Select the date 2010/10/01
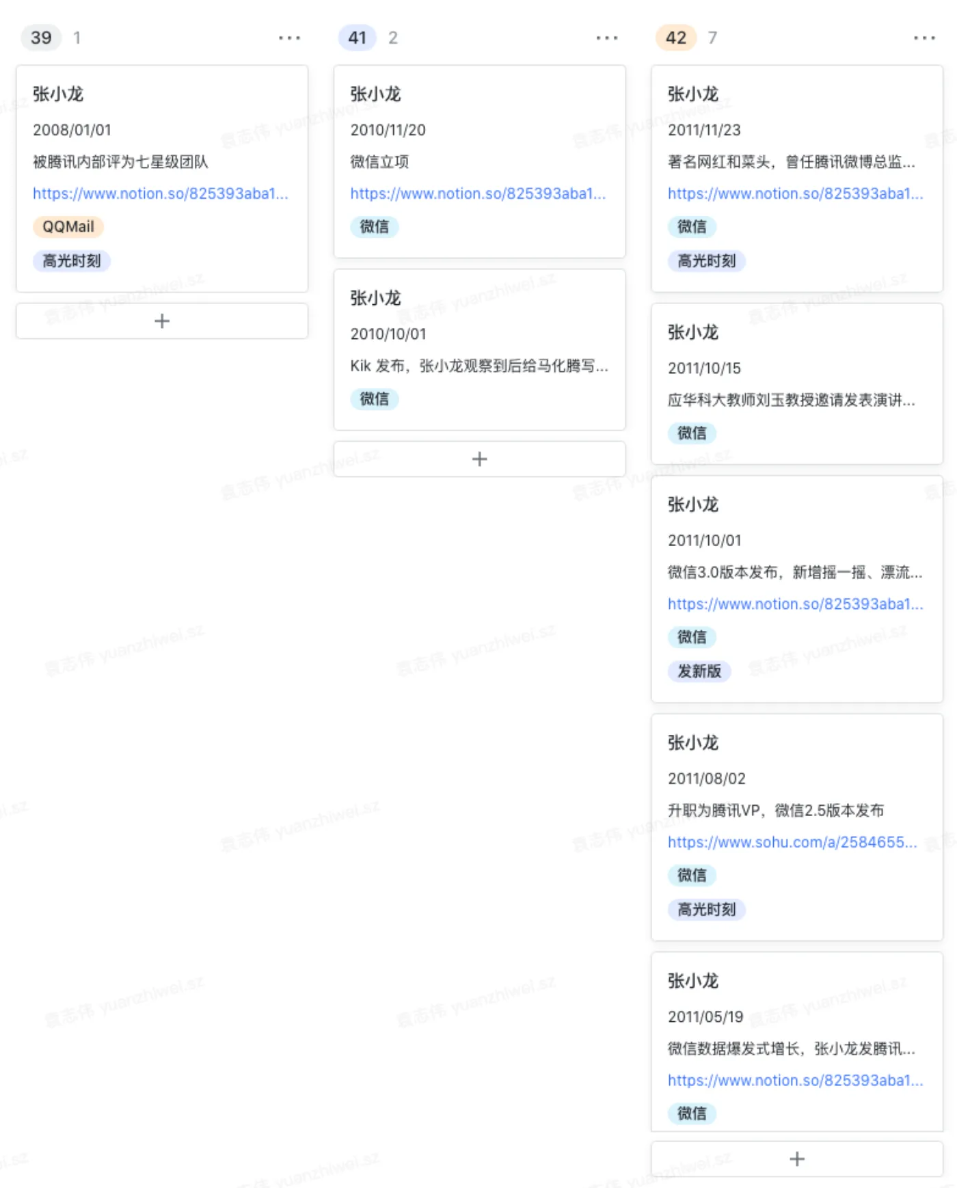The height and width of the screenshot is (1188, 957). tap(388, 334)
